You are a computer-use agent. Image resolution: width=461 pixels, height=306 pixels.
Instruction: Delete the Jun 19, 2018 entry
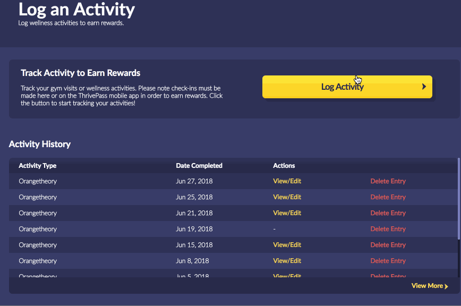coord(388,229)
